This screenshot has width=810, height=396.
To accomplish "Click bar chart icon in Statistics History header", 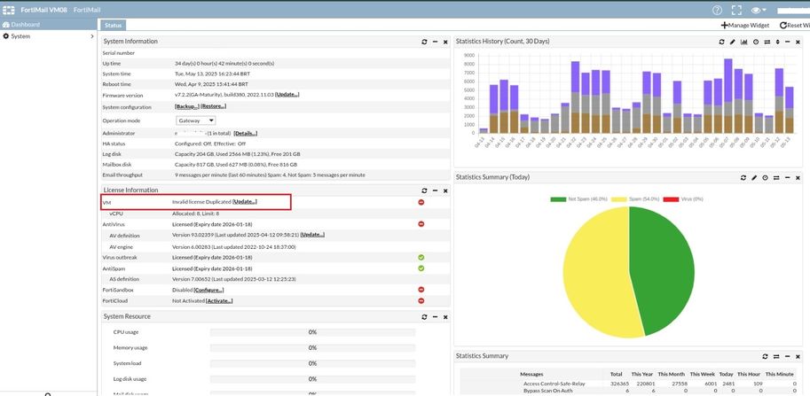I will [x=743, y=42].
